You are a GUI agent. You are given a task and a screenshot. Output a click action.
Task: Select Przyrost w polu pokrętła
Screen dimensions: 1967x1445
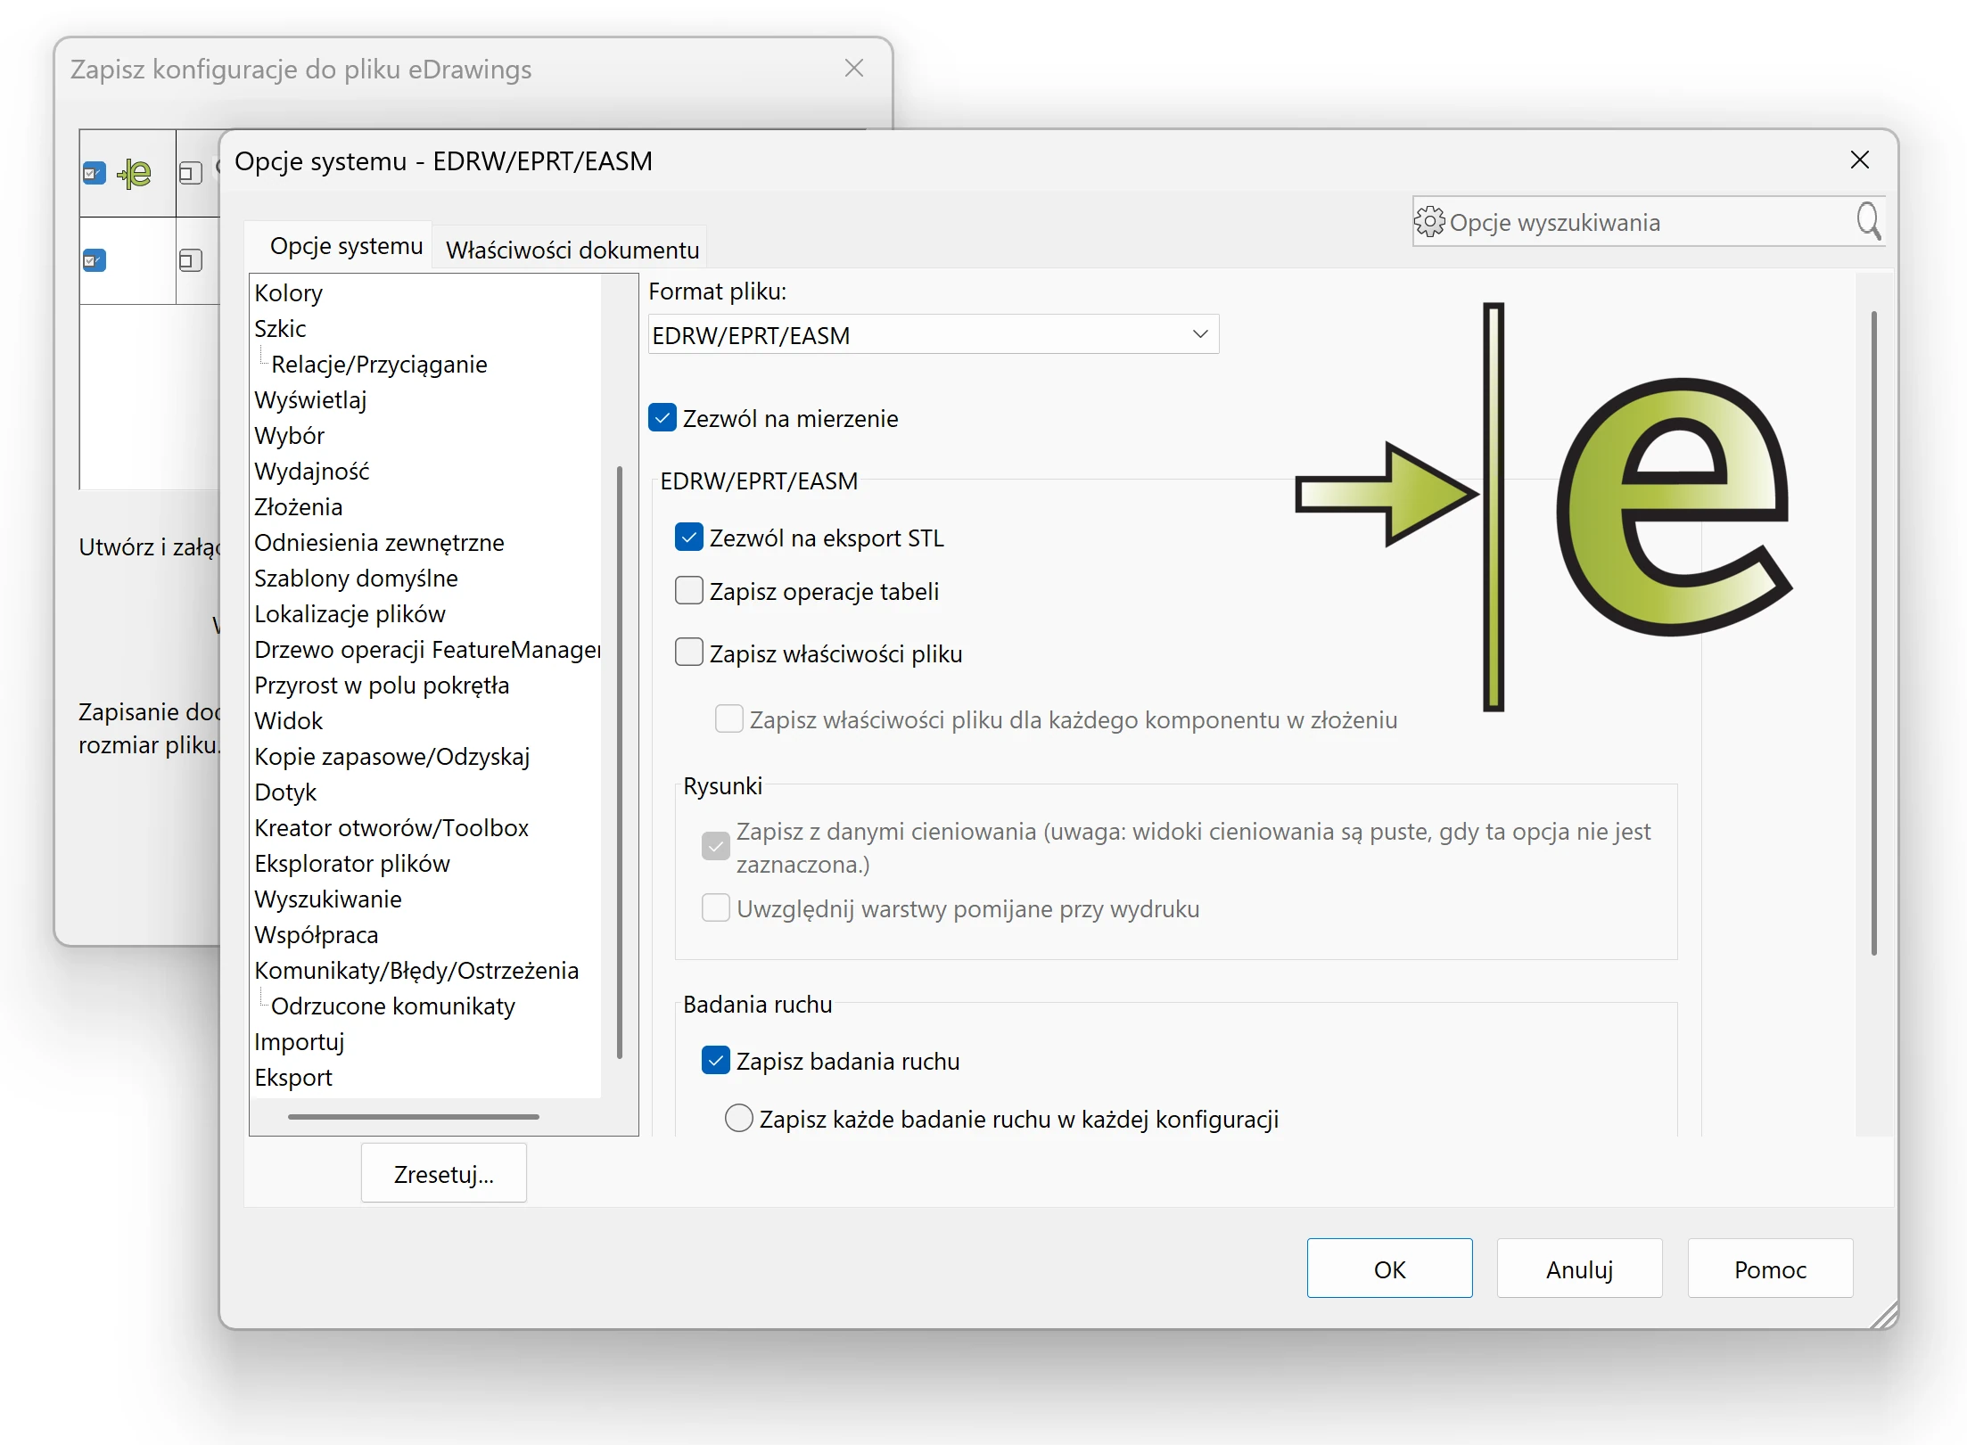tap(382, 686)
